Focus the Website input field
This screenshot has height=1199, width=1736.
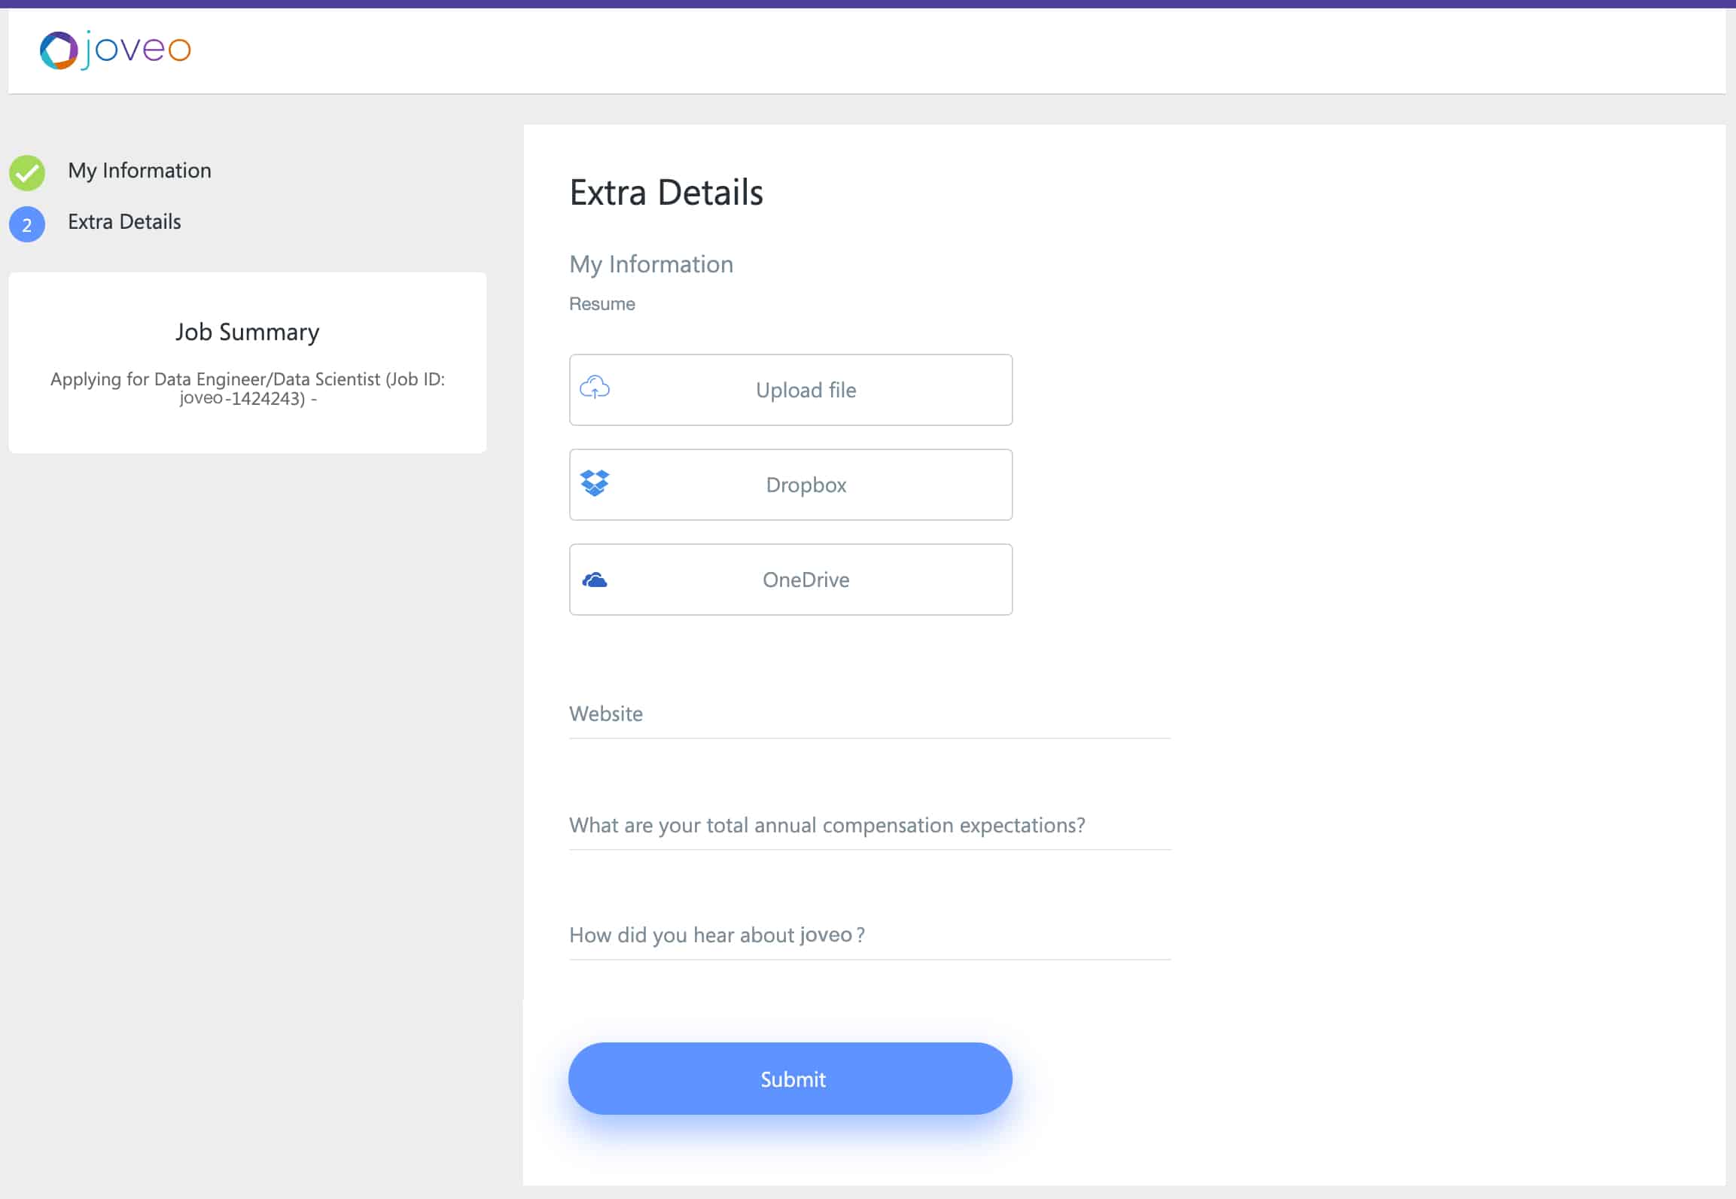869,714
